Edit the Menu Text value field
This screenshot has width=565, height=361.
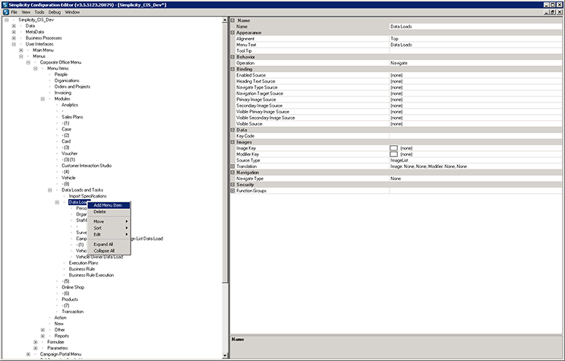tap(475, 45)
